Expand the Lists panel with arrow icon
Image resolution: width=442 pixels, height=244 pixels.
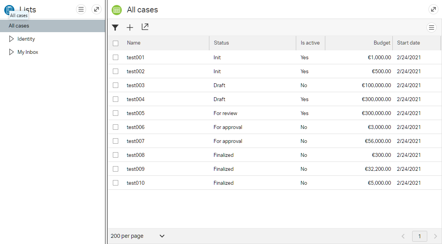pos(97,9)
